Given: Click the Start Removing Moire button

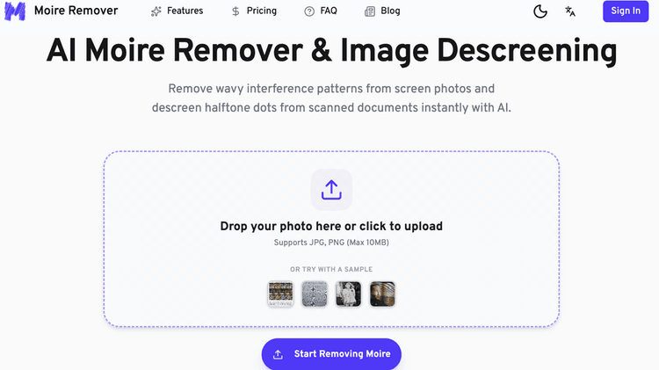Looking at the screenshot, I should click(331, 354).
